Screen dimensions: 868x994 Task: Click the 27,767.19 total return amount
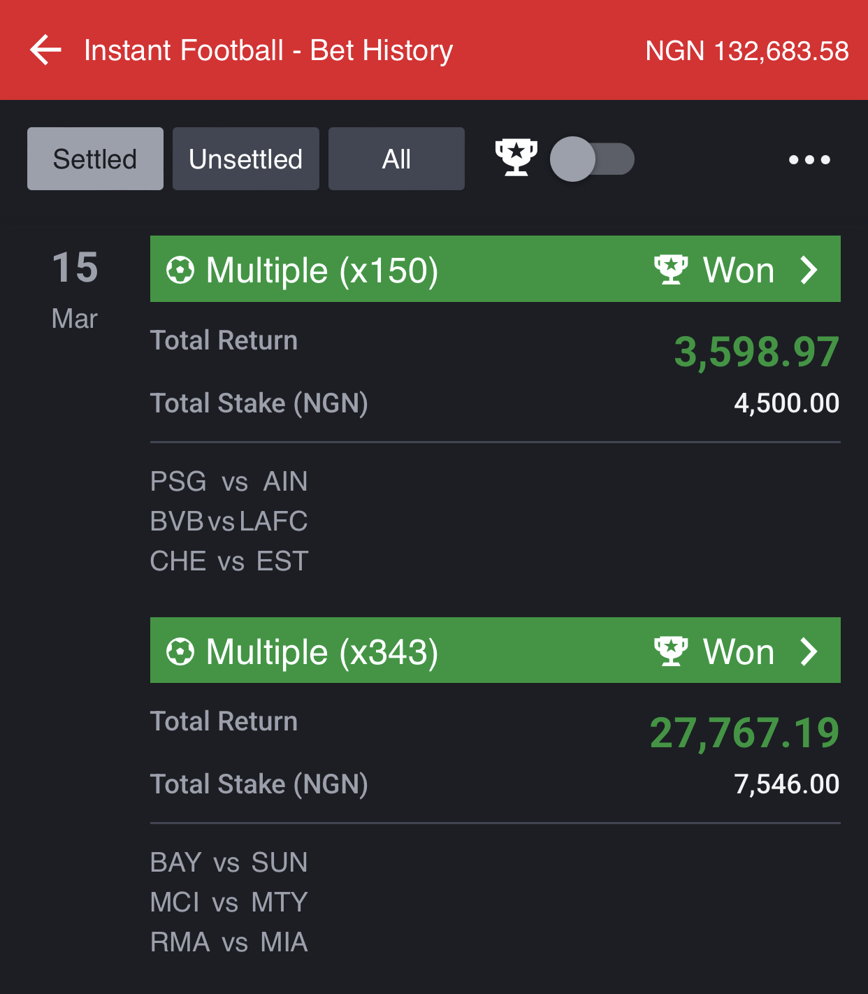click(744, 733)
